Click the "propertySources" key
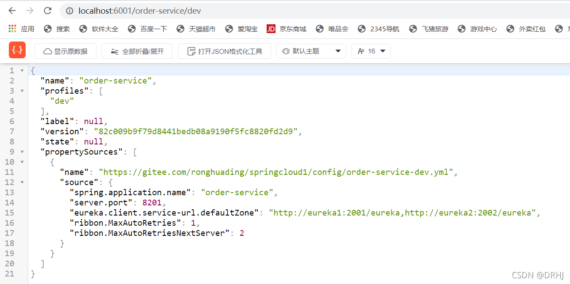Screen dimensions: 570x284 (81, 152)
